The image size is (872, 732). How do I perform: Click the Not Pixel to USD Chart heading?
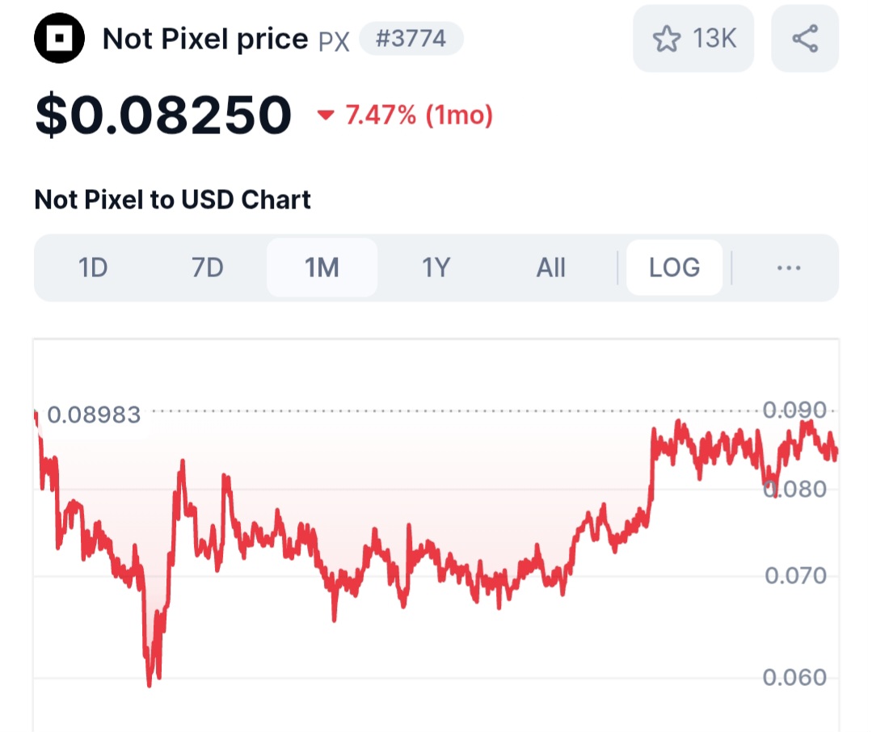tap(172, 200)
